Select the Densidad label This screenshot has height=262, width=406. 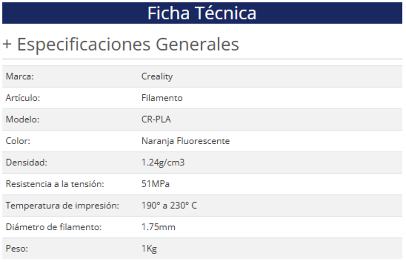pyautogui.click(x=27, y=163)
